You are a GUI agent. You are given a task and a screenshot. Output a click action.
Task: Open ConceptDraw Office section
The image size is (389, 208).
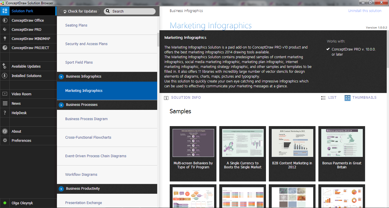click(28, 21)
